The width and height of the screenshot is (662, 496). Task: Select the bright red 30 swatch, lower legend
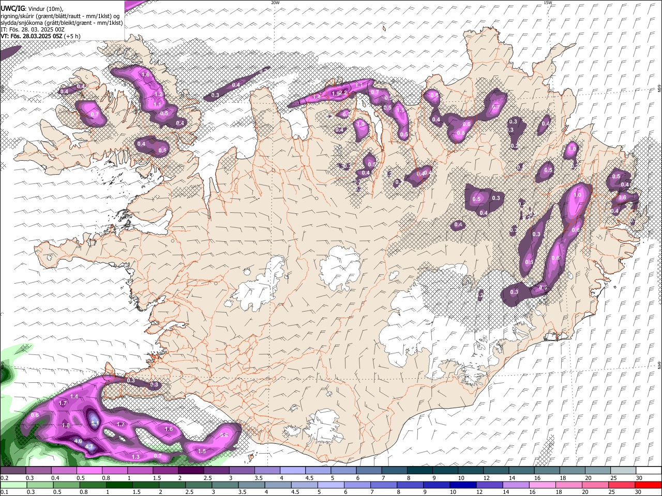649,485
